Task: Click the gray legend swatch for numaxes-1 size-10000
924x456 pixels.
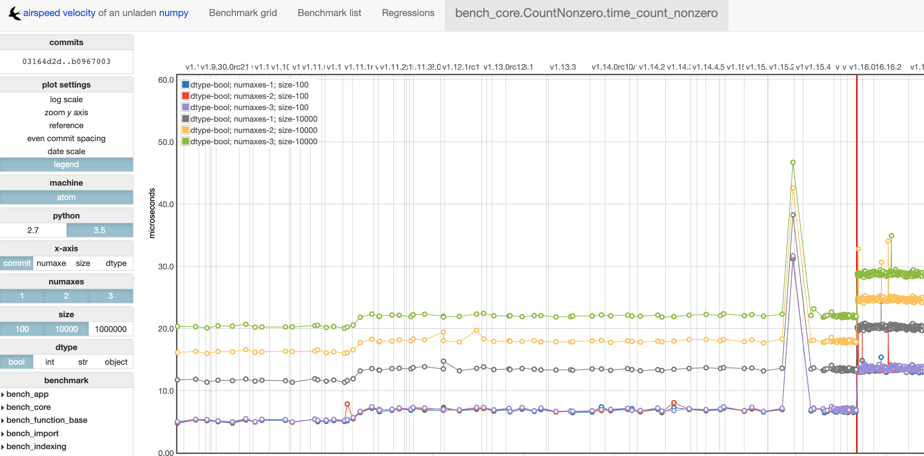Action: point(185,119)
